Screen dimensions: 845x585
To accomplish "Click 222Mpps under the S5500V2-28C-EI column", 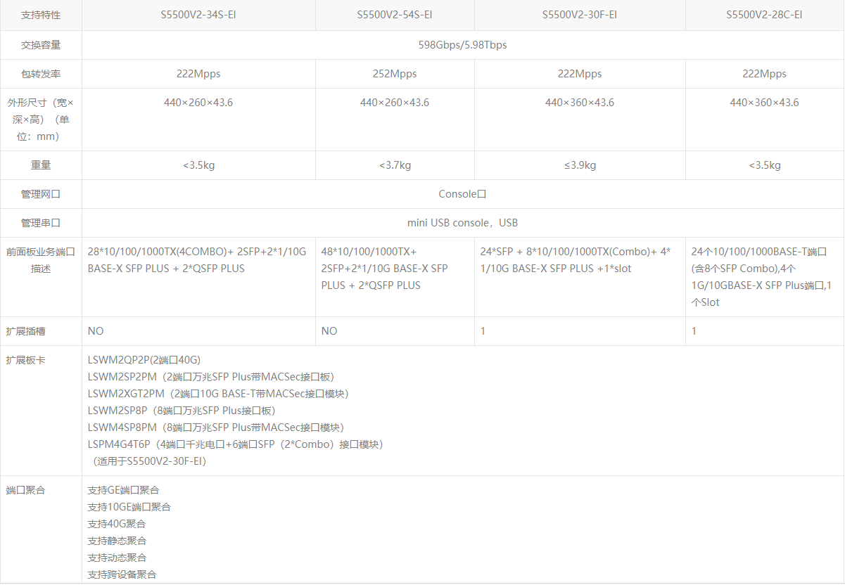I will coord(764,74).
